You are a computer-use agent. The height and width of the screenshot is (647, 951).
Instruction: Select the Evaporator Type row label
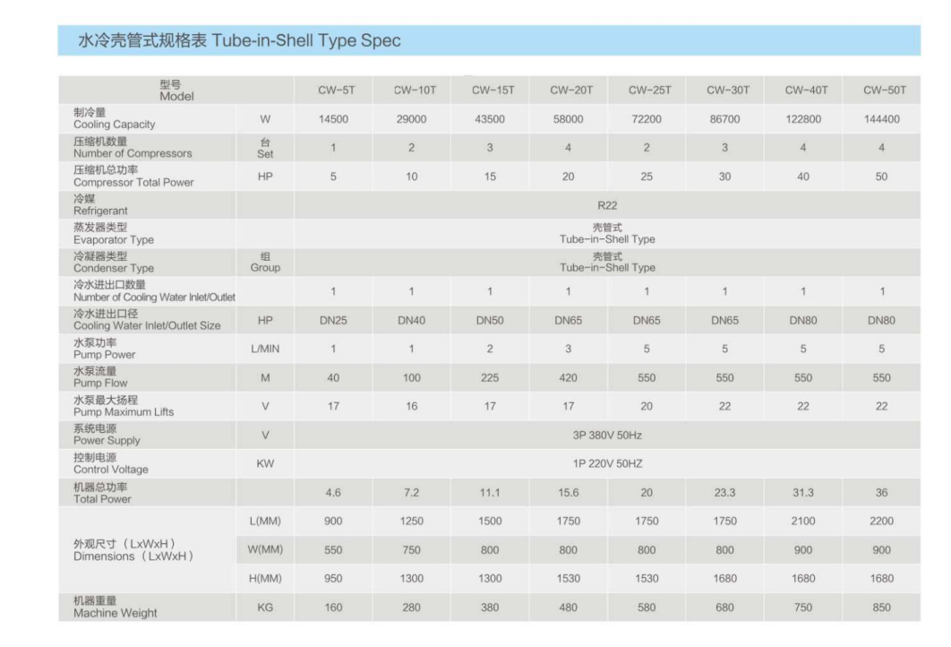click(113, 234)
